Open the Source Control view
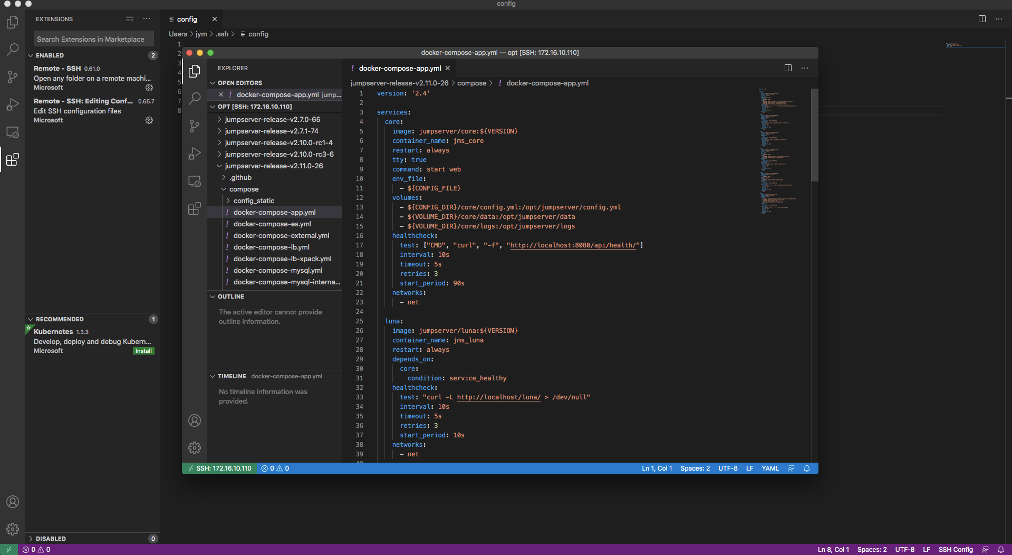1012x555 pixels. tap(13, 76)
